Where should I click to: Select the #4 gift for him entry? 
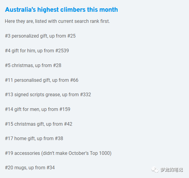(37, 51)
